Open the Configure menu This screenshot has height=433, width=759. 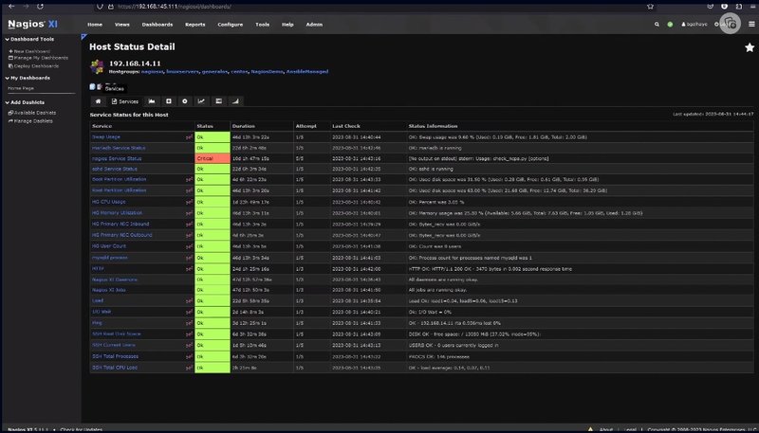click(x=230, y=24)
